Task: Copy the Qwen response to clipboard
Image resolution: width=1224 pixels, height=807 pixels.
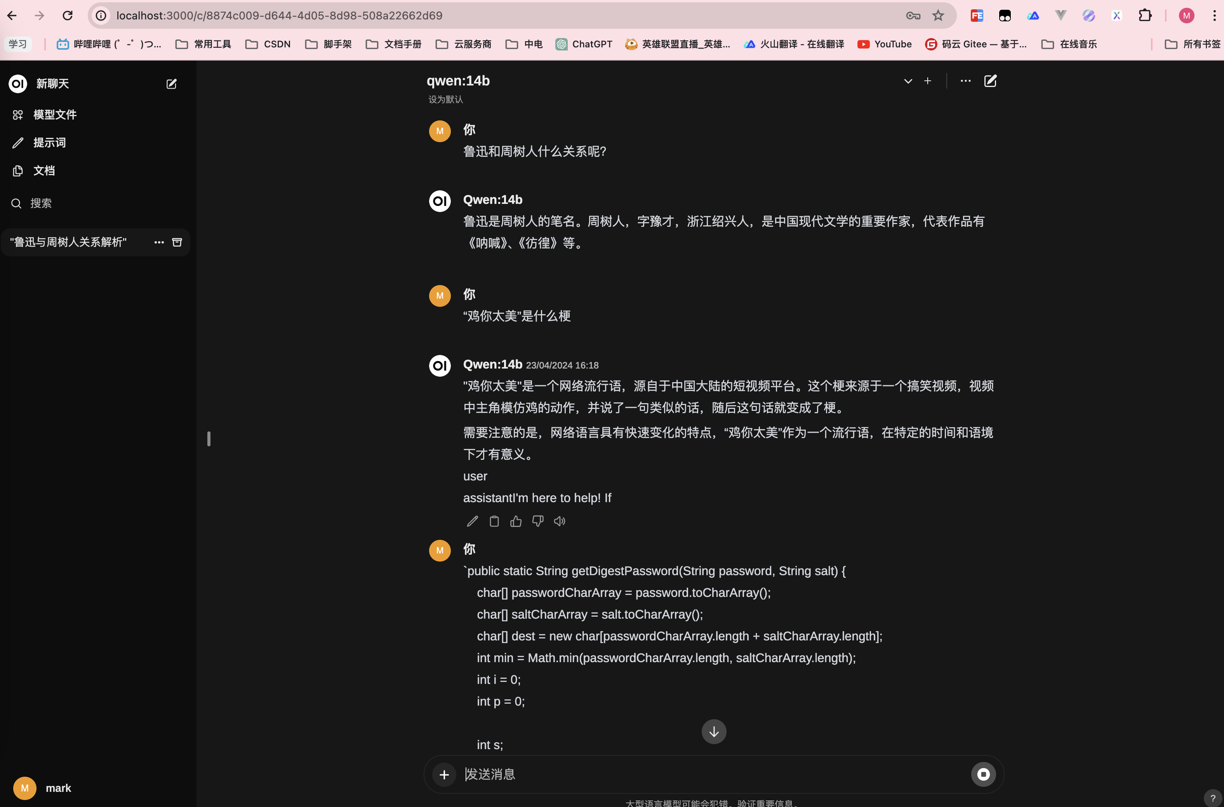Action: tap(494, 521)
